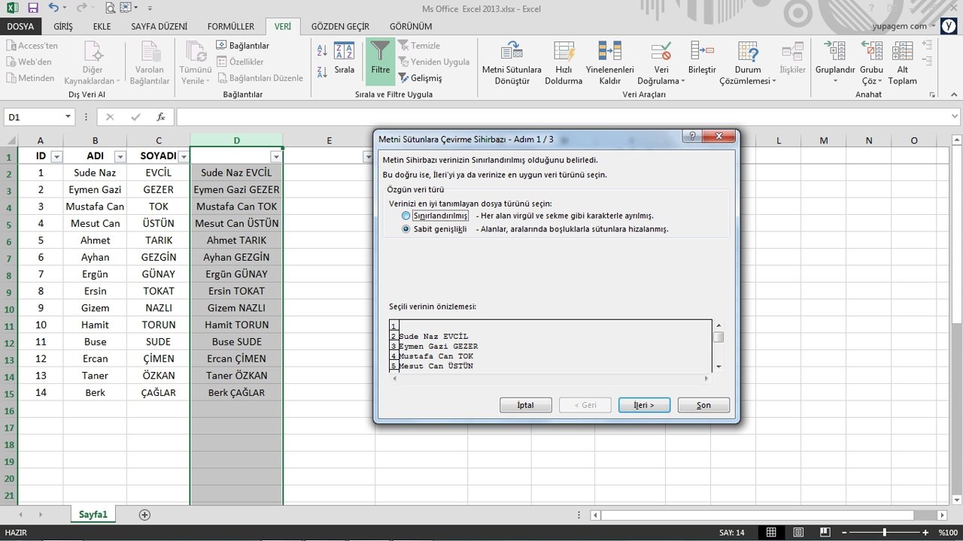Image resolution: width=963 pixels, height=541 pixels.
Task: Click the yupagem com account name
Action: [900, 26]
